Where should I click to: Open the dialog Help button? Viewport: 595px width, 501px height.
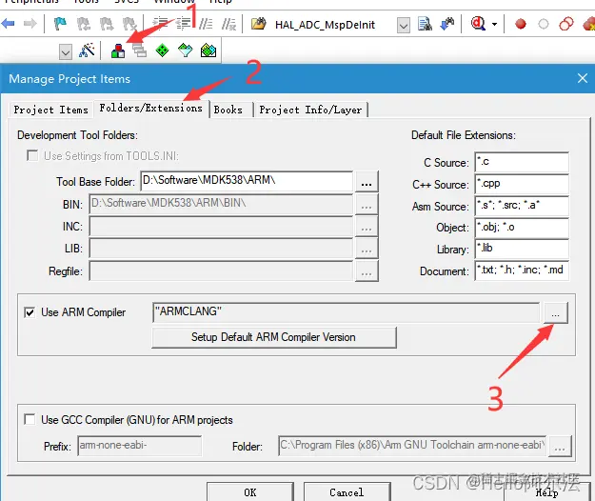546,492
